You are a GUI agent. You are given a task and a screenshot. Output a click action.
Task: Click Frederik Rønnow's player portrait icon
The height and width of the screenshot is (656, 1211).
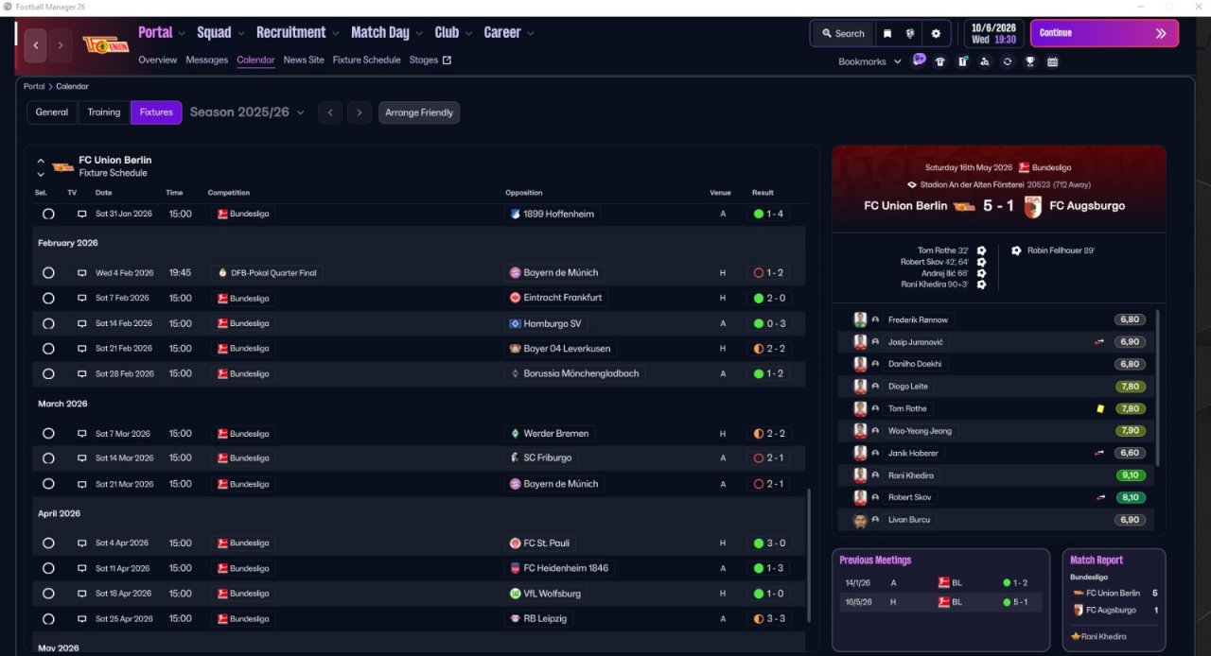860,319
